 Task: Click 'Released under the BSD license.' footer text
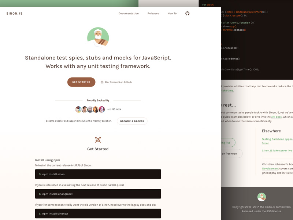262,211
